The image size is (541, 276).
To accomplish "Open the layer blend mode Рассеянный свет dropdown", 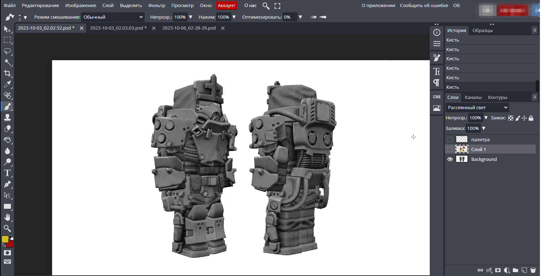I will [x=477, y=107].
